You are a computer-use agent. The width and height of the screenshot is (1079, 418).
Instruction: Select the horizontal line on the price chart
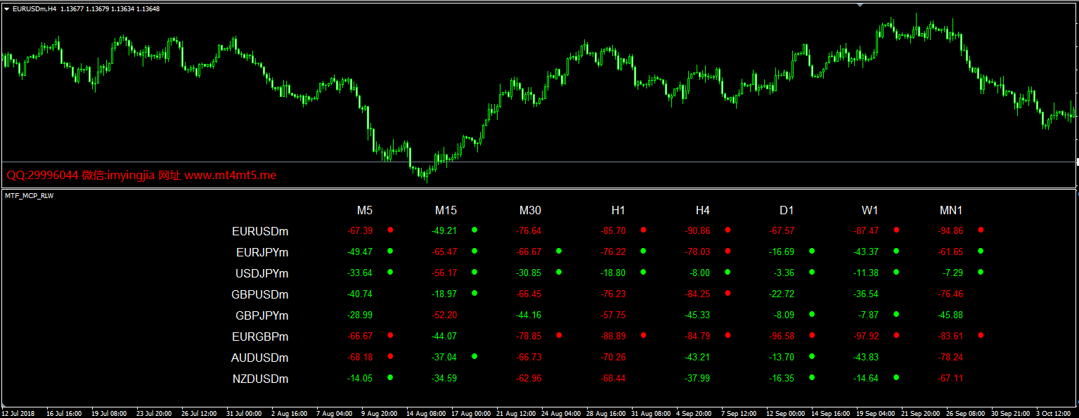tap(539, 163)
